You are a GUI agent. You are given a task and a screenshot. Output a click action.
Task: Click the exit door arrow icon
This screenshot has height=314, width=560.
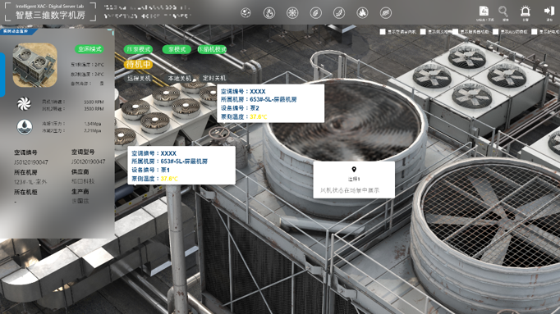[549, 11]
